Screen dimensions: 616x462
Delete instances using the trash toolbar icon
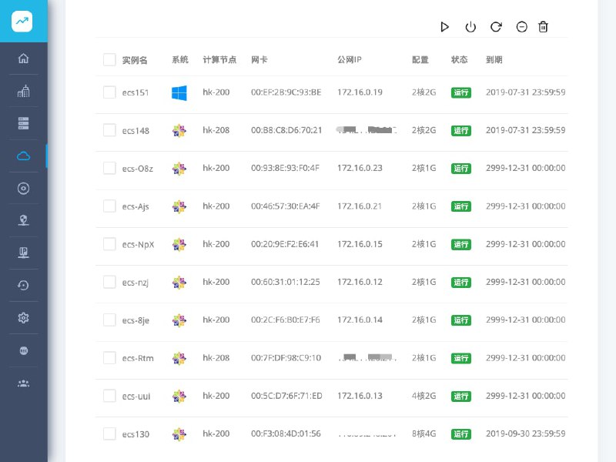point(543,27)
